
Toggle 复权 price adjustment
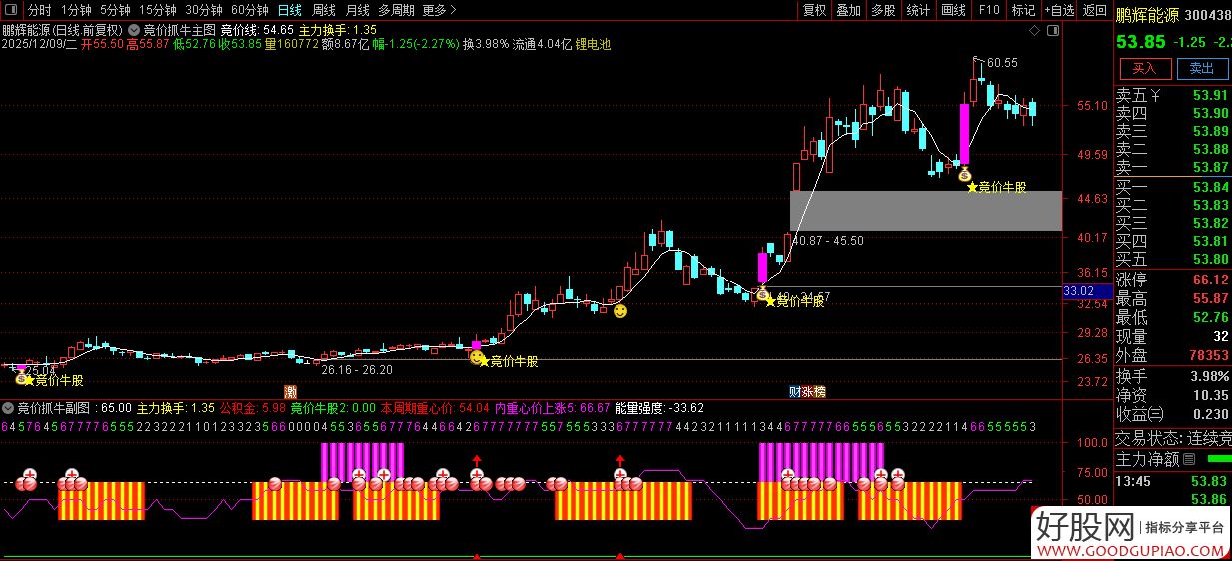tap(814, 10)
